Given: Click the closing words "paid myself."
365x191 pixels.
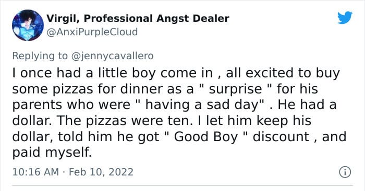Looking at the screenshot, I should (52, 153).
